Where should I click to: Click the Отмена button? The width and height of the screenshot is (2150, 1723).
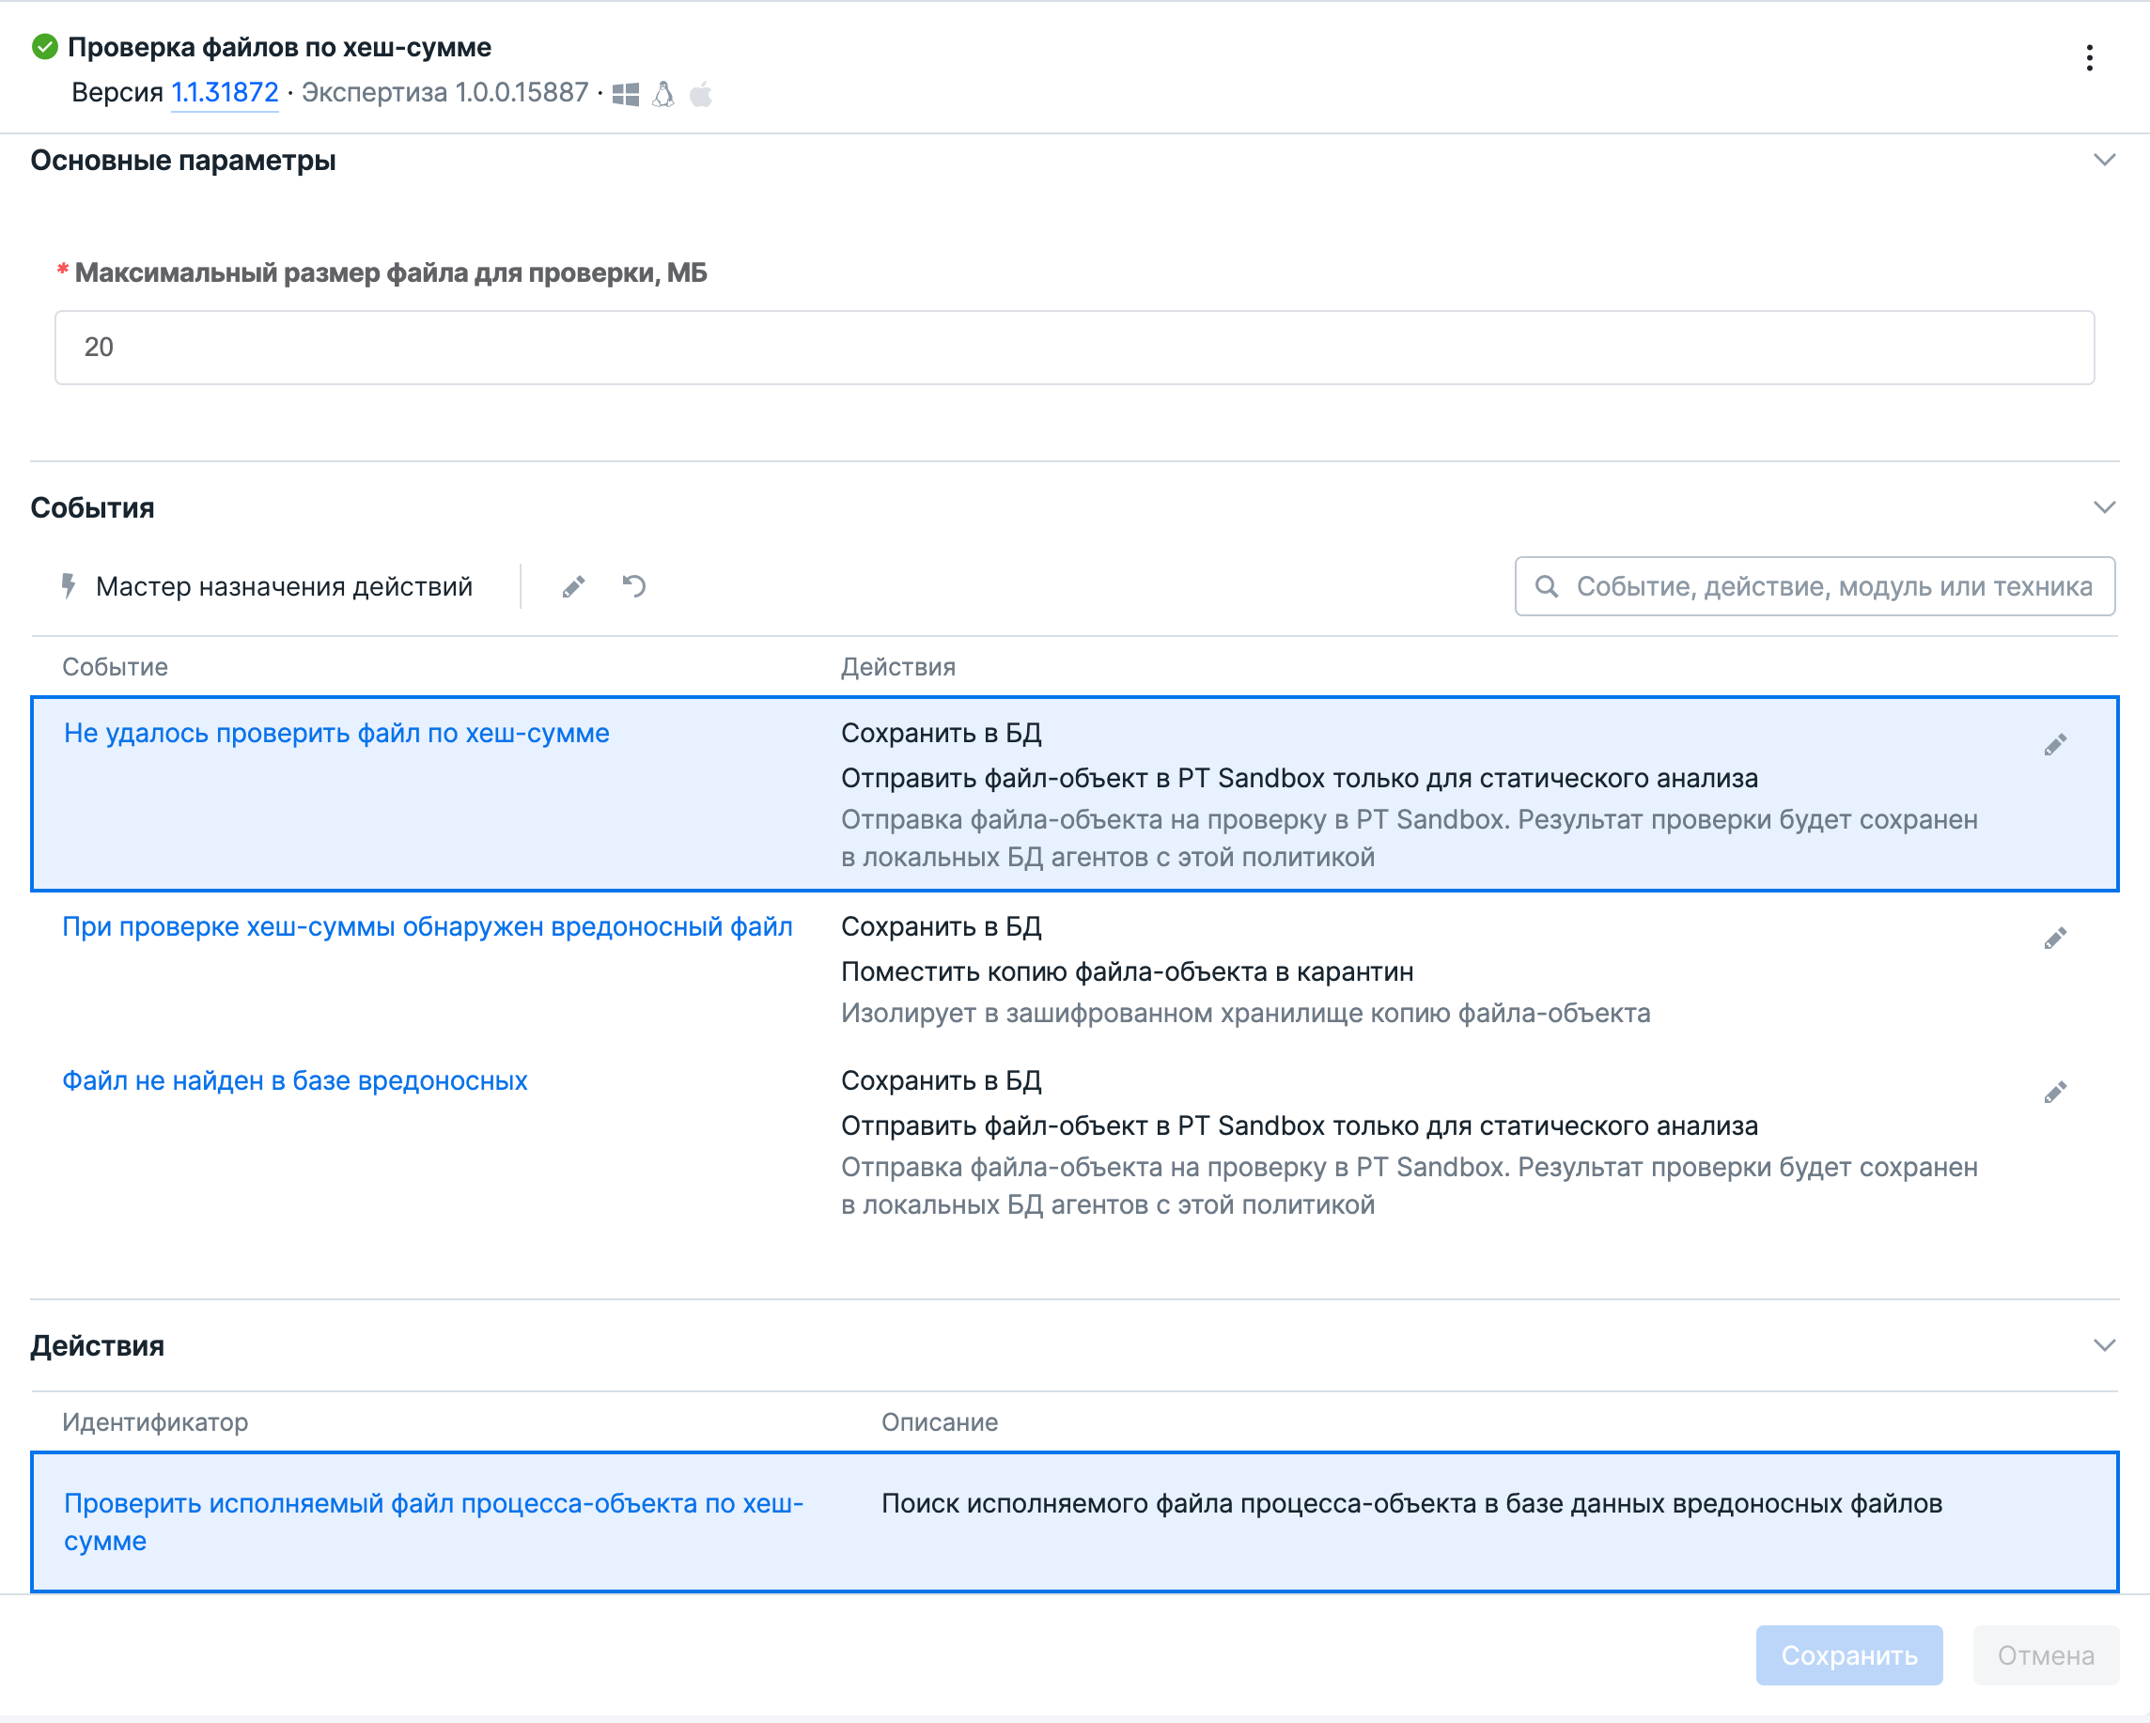click(x=2046, y=1655)
